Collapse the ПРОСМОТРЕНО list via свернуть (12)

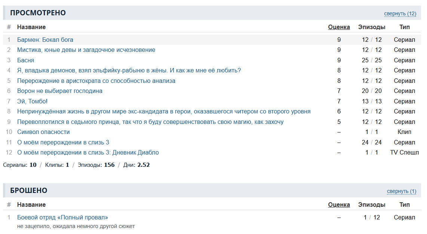400,13
